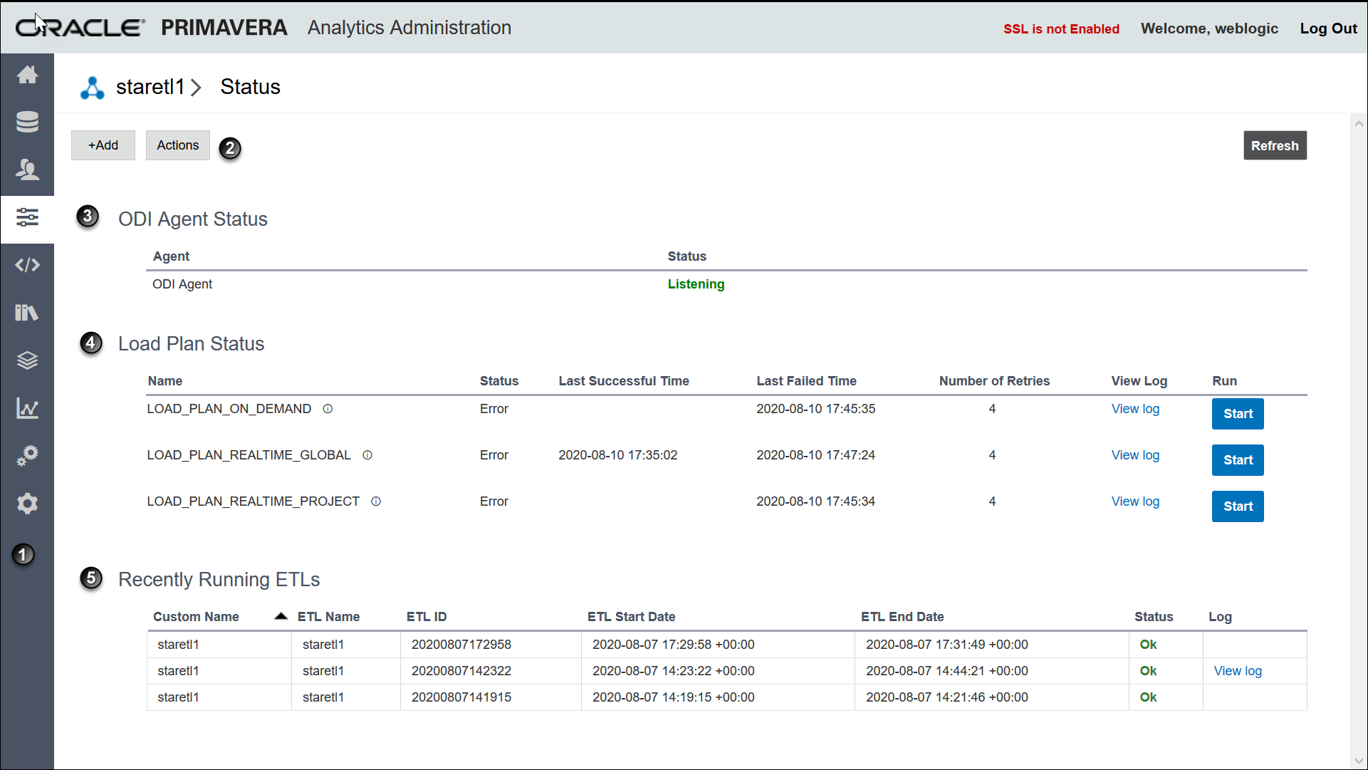Click the staretl1 breadcrumb

150,87
